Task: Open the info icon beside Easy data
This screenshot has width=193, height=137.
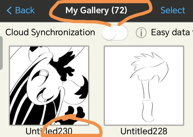Action: (x=141, y=33)
